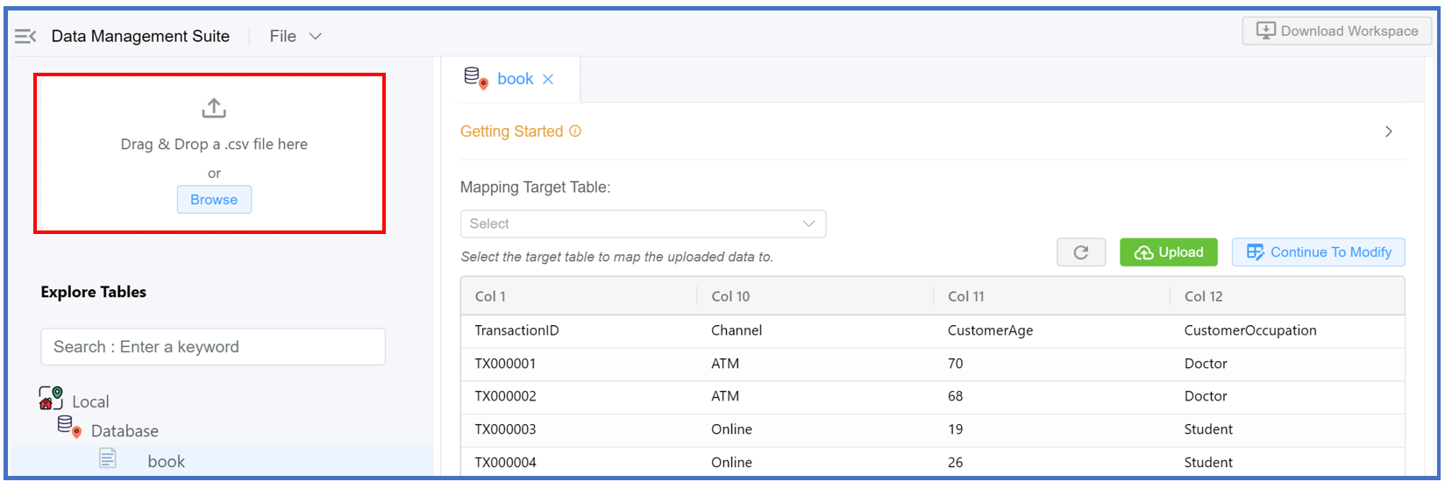Click the database icon on book tab
Image resolution: width=1445 pixels, height=482 pixels.
coord(475,79)
